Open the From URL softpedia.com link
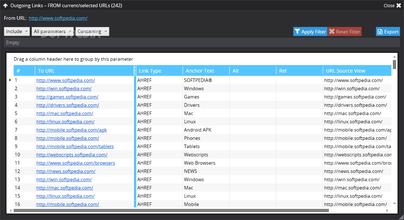 pos(58,18)
